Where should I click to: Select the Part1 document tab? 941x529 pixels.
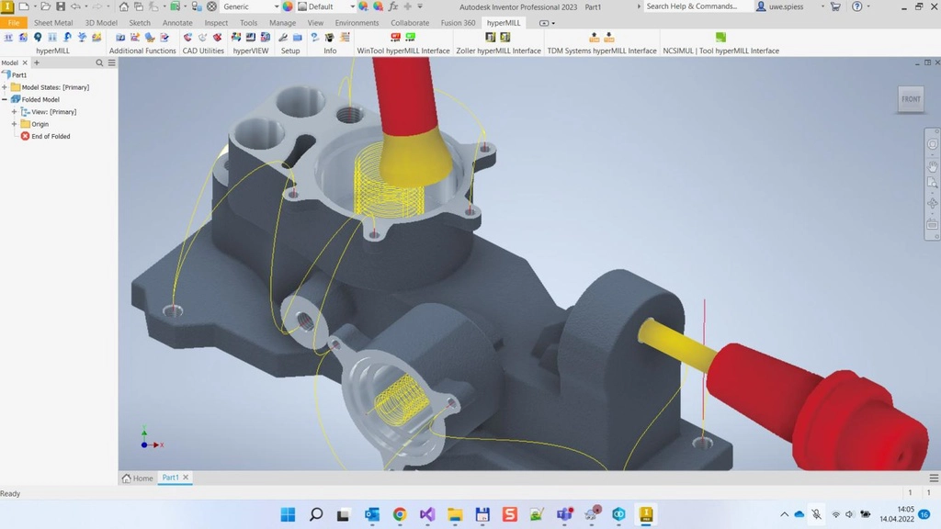171,478
